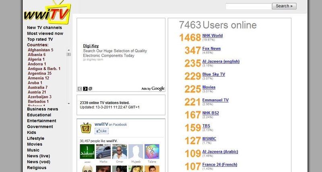Viewport: 322px width, 172px height.
Task: Submit the Search button
Action: tap(284, 6)
